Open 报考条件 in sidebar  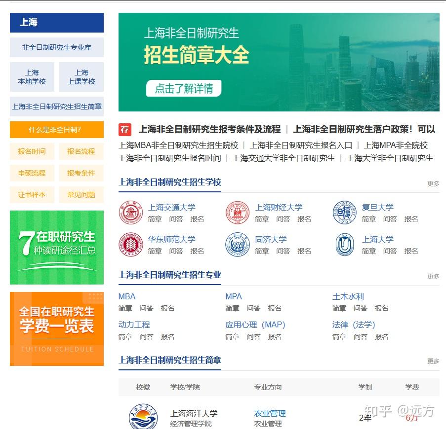click(x=81, y=173)
